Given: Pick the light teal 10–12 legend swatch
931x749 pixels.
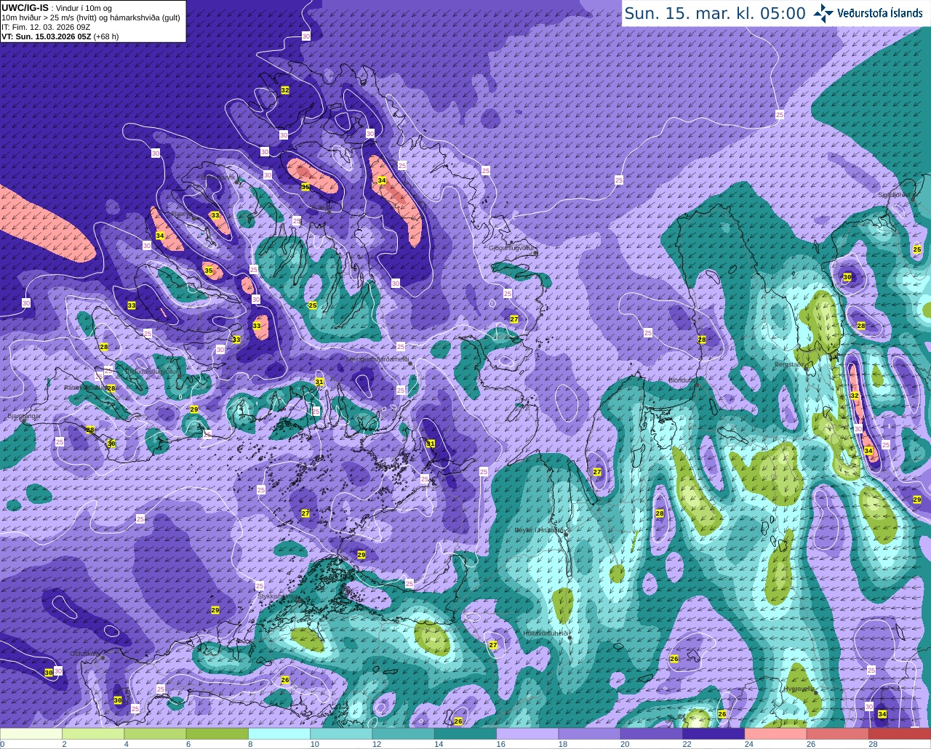Looking at the screenshot, I should pos(341,734).
